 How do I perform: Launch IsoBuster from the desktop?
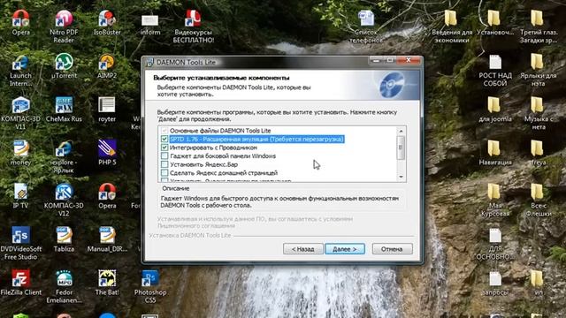tap(107, 22)
